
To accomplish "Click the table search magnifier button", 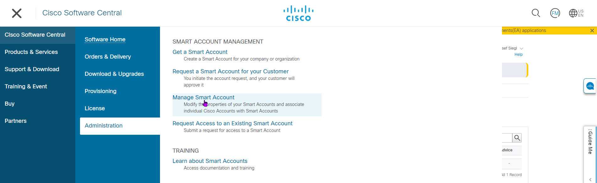I will coord(517,138).
